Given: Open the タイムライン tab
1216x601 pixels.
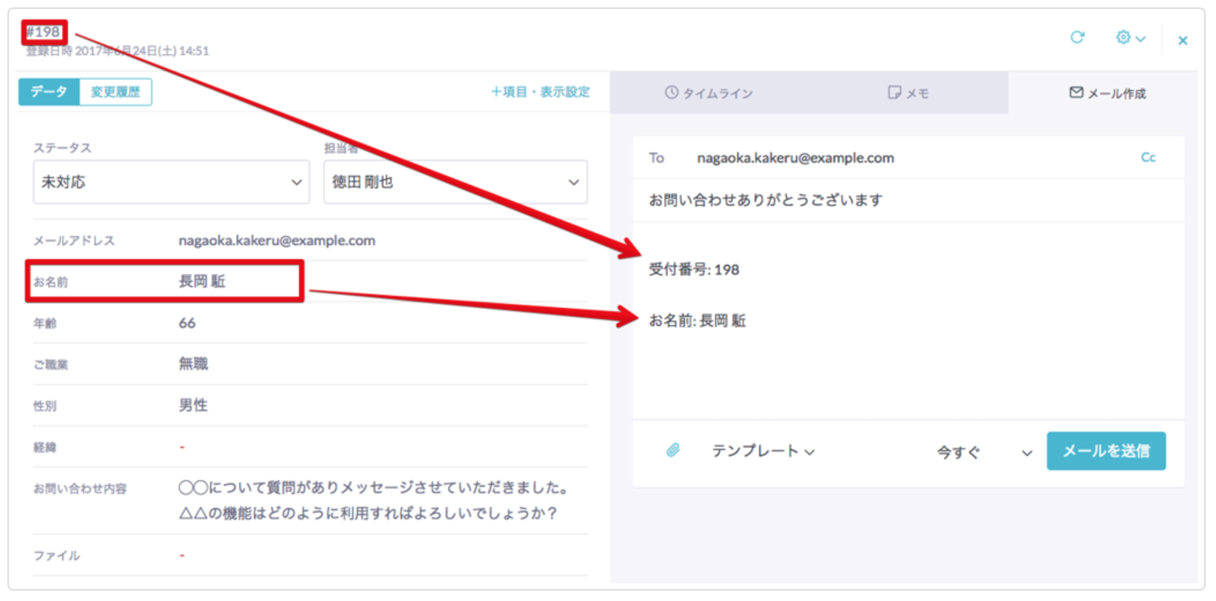Looking at the screenshot, I should click(709, 93).
